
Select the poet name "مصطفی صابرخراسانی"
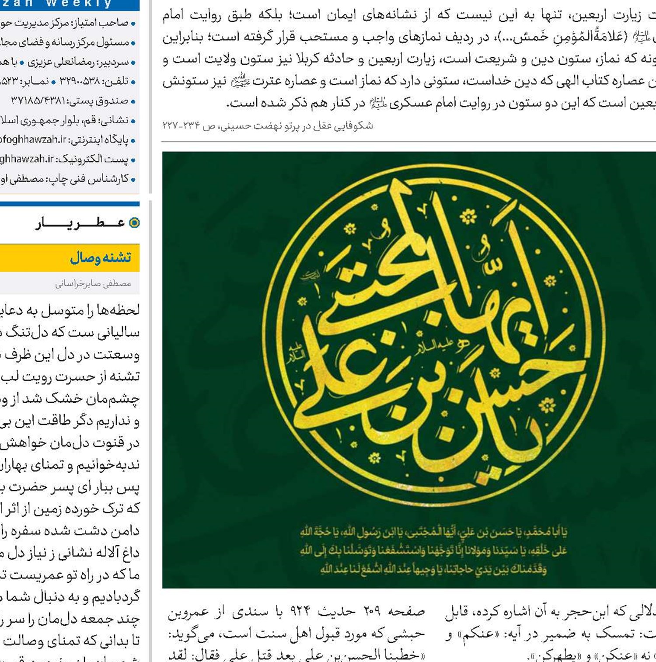pos(93,284)
